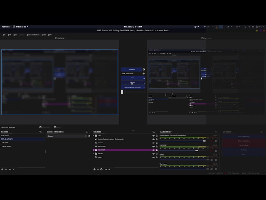The height and width of the screenshot is (200, 266).
Task: Add a quick transition with plus icon
Action: [x=144, y=74]
